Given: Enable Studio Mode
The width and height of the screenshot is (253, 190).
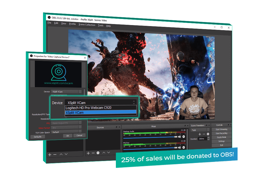Looking at the screenshot, I should pos(221,137).
